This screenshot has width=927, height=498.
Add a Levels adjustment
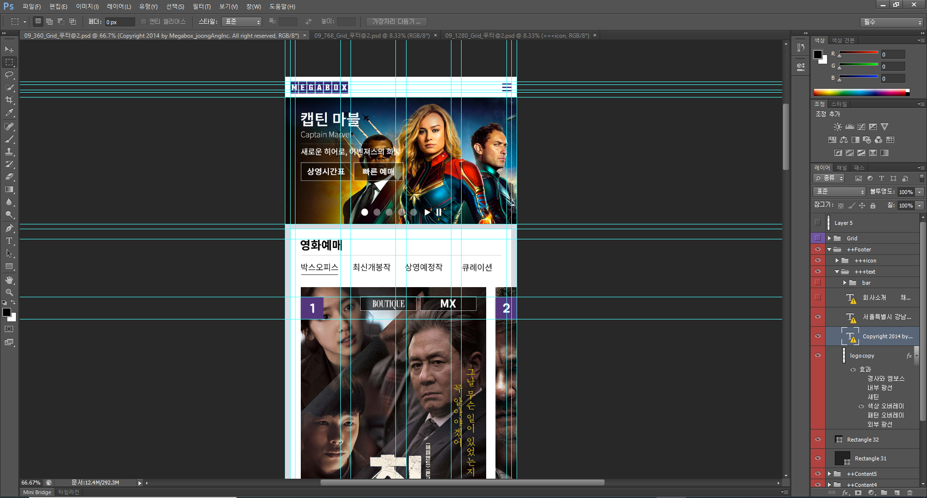850,126
